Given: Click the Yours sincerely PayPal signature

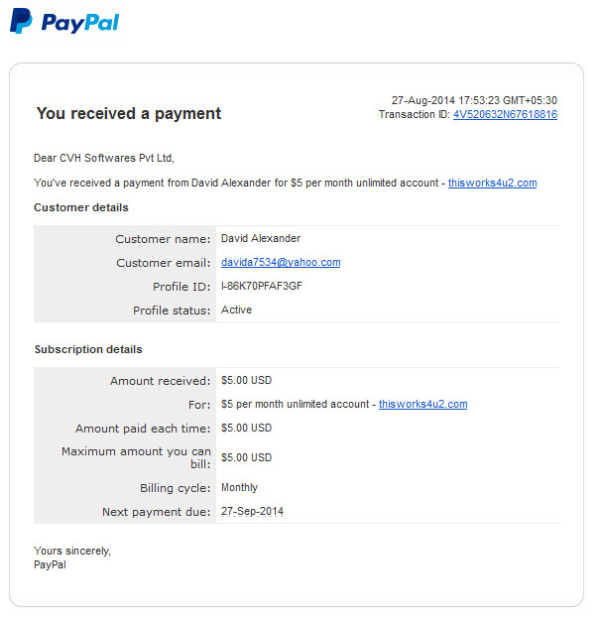Looking at the screenshot, I should [x=72, y=558].
